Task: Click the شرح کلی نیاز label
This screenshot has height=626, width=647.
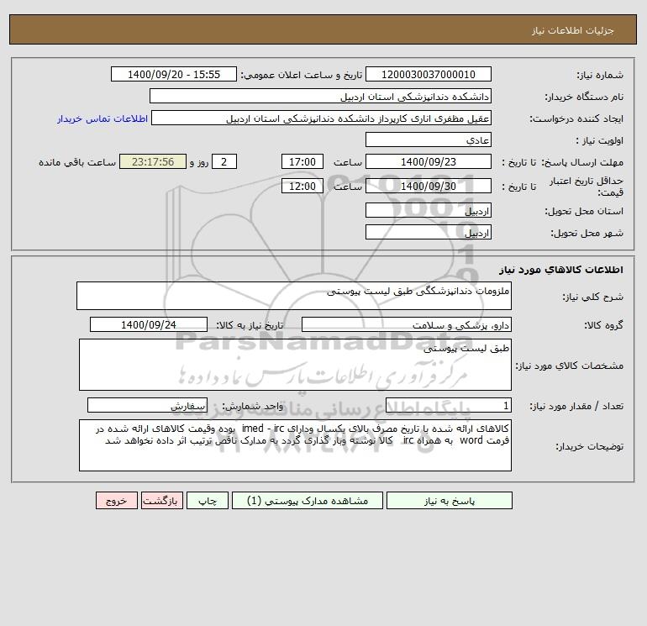Action: click(x=593, y=297)
